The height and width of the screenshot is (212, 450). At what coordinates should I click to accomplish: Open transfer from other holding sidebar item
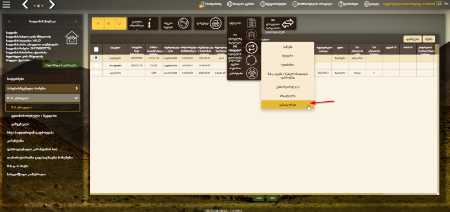[x=30, y=133]
